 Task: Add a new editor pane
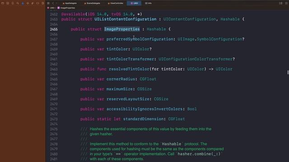286,3
